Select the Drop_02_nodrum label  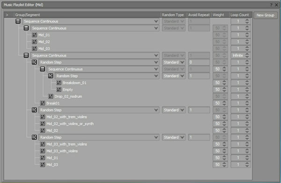68,97
